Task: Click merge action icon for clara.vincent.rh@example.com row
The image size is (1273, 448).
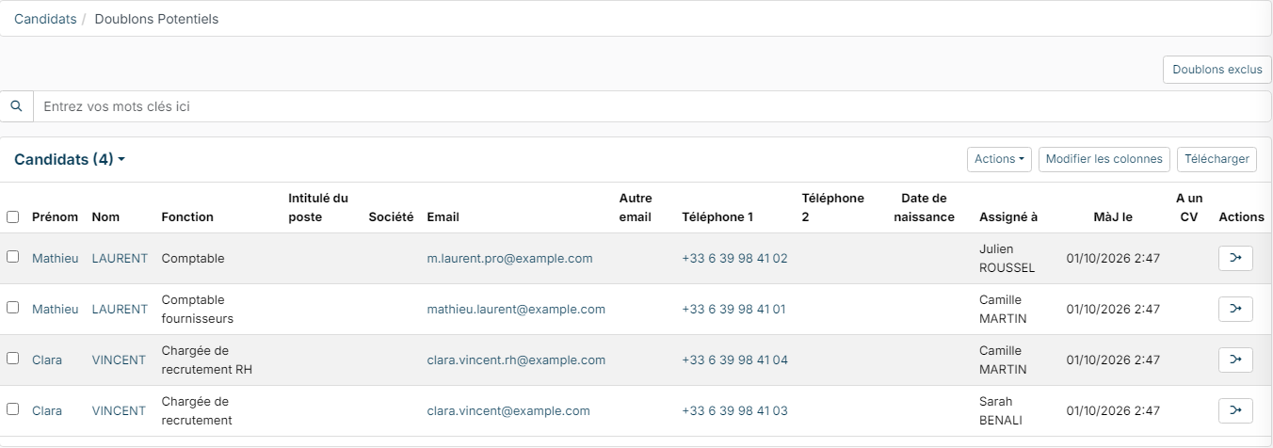Action: (1235, 360)
